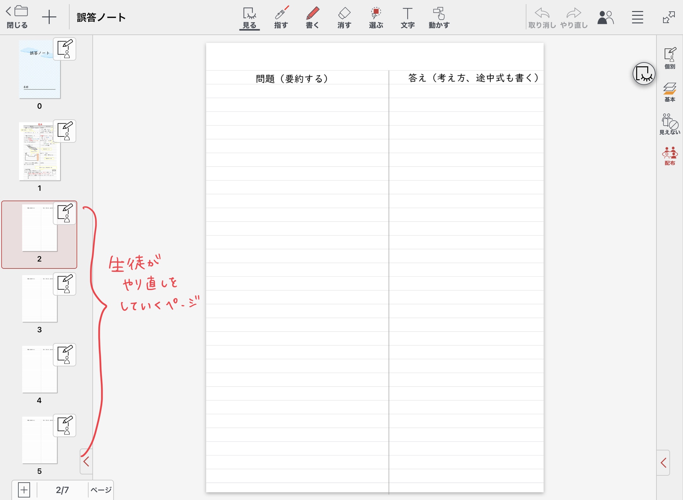Activate the 選ぶ selection tool
Screen dimensions: 683x500
[376, 18]
